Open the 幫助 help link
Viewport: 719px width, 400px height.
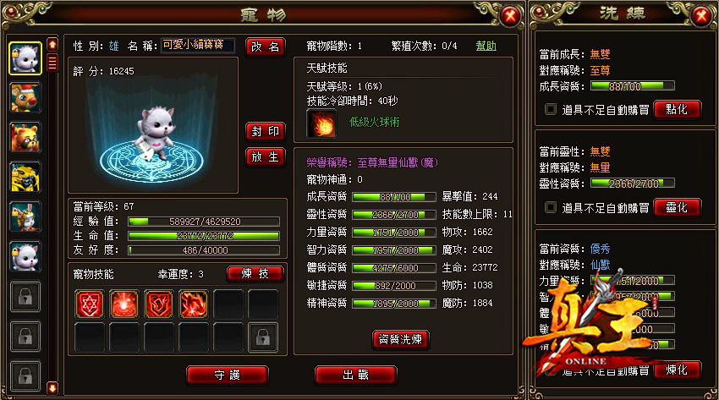coord(486,46)
